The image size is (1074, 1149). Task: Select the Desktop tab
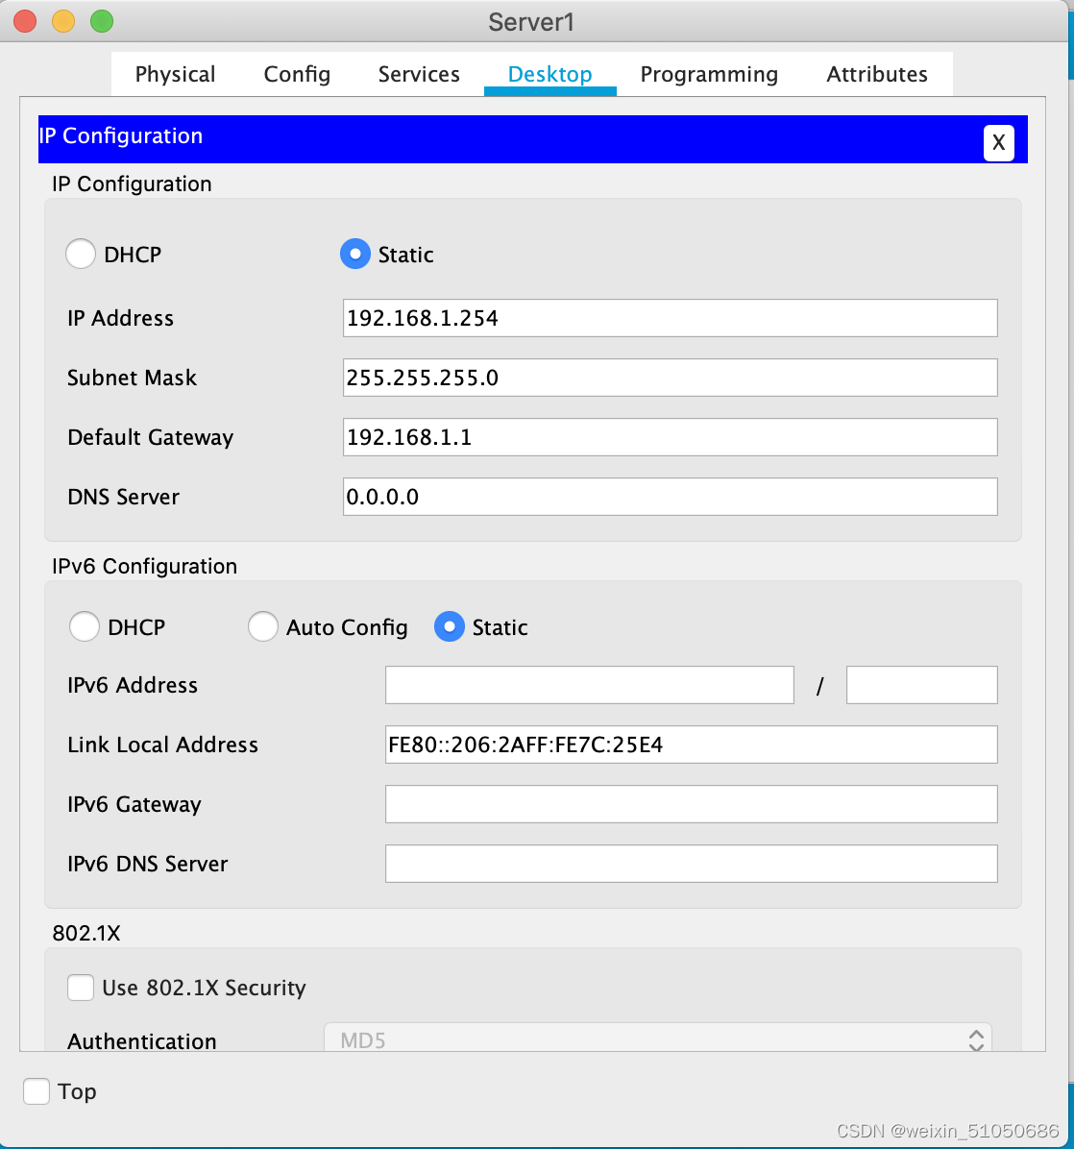coord(549,73)
